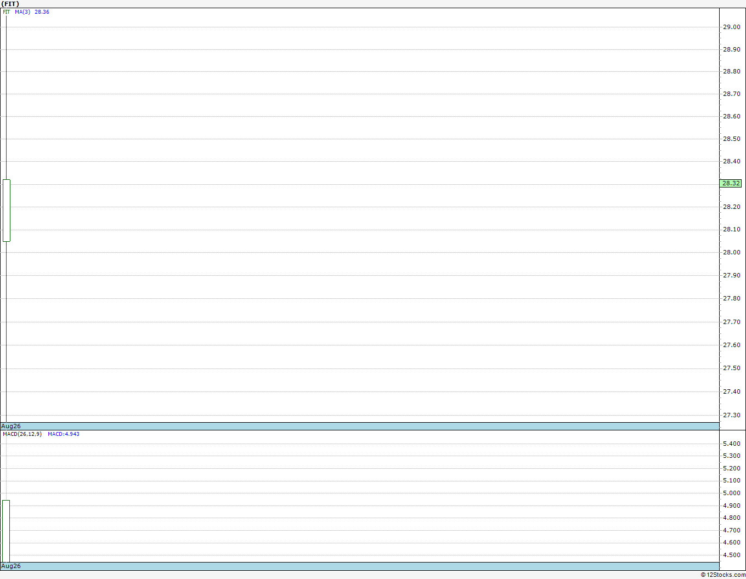The height and width of the screenshot is (579, 746).
Task: Click the MACD(26,12,9) indicator label
Action: 22,434
